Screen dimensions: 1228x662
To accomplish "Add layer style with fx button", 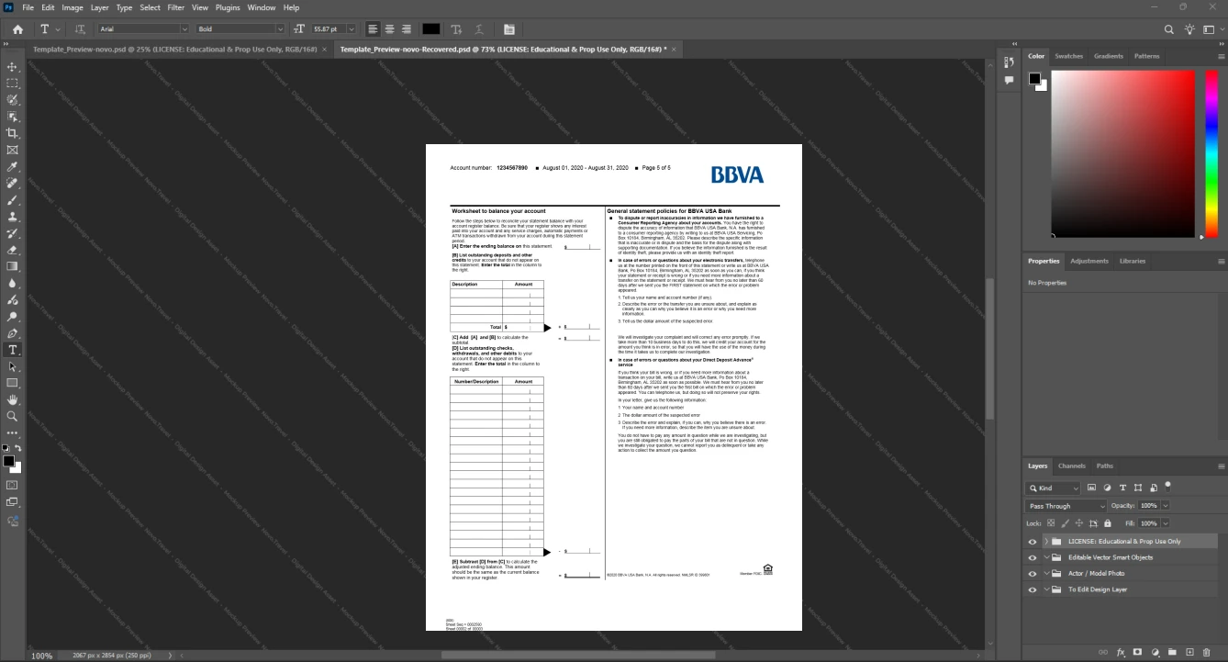I will click(1121, 652).
